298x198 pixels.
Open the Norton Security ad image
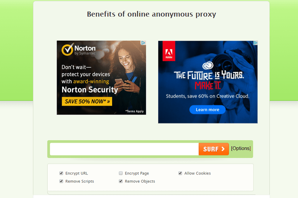pos(101,78)
